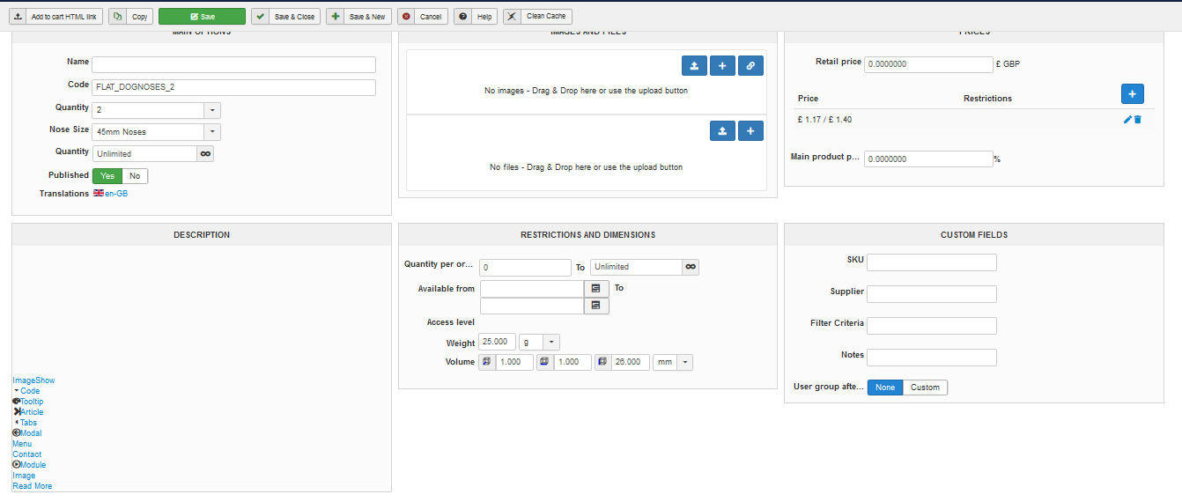Click the Quantity per order minimum field showing 0
This screenshot has height=502, width=1182.
[x=526, y=267]
